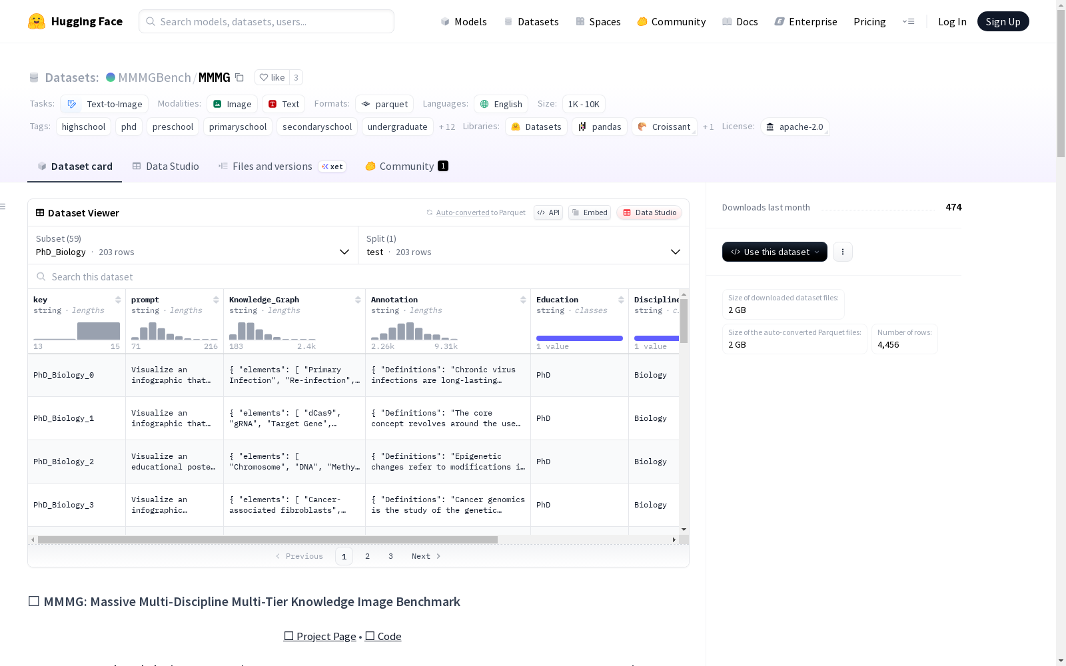Viewport: 1066px width, 666px height.
Task: Select the phd tag
Action: 129,127
